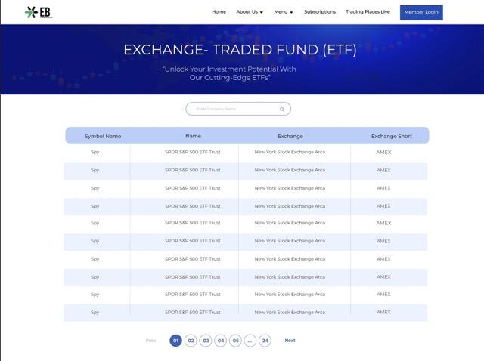Open Trading Places Live link
This screenshot has width=484, height=361.
click(368, 12)
